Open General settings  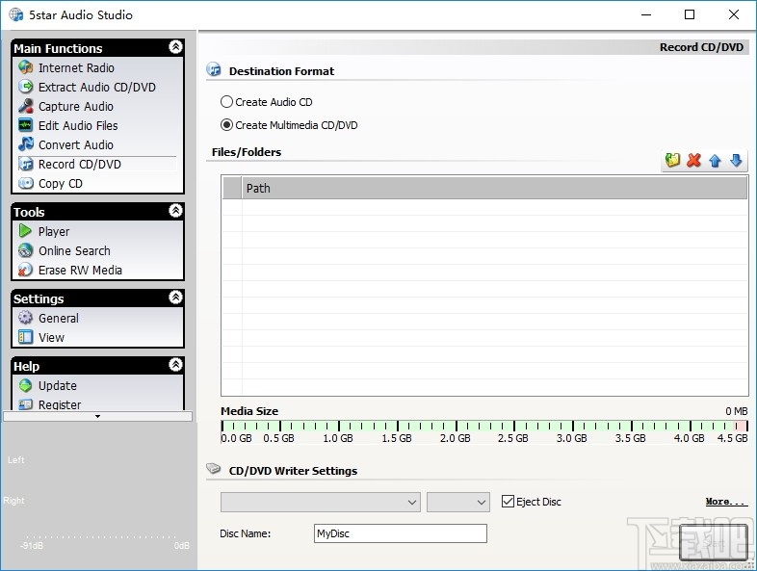click(59, 318)
